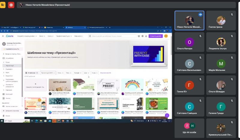The width and height of the screenshot is (240, 140).
Task: Open the Function filter dropdown
Action: pos(78,73)
